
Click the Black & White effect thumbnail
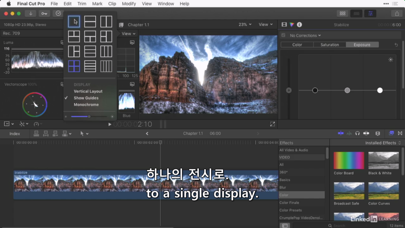[383, 160]
